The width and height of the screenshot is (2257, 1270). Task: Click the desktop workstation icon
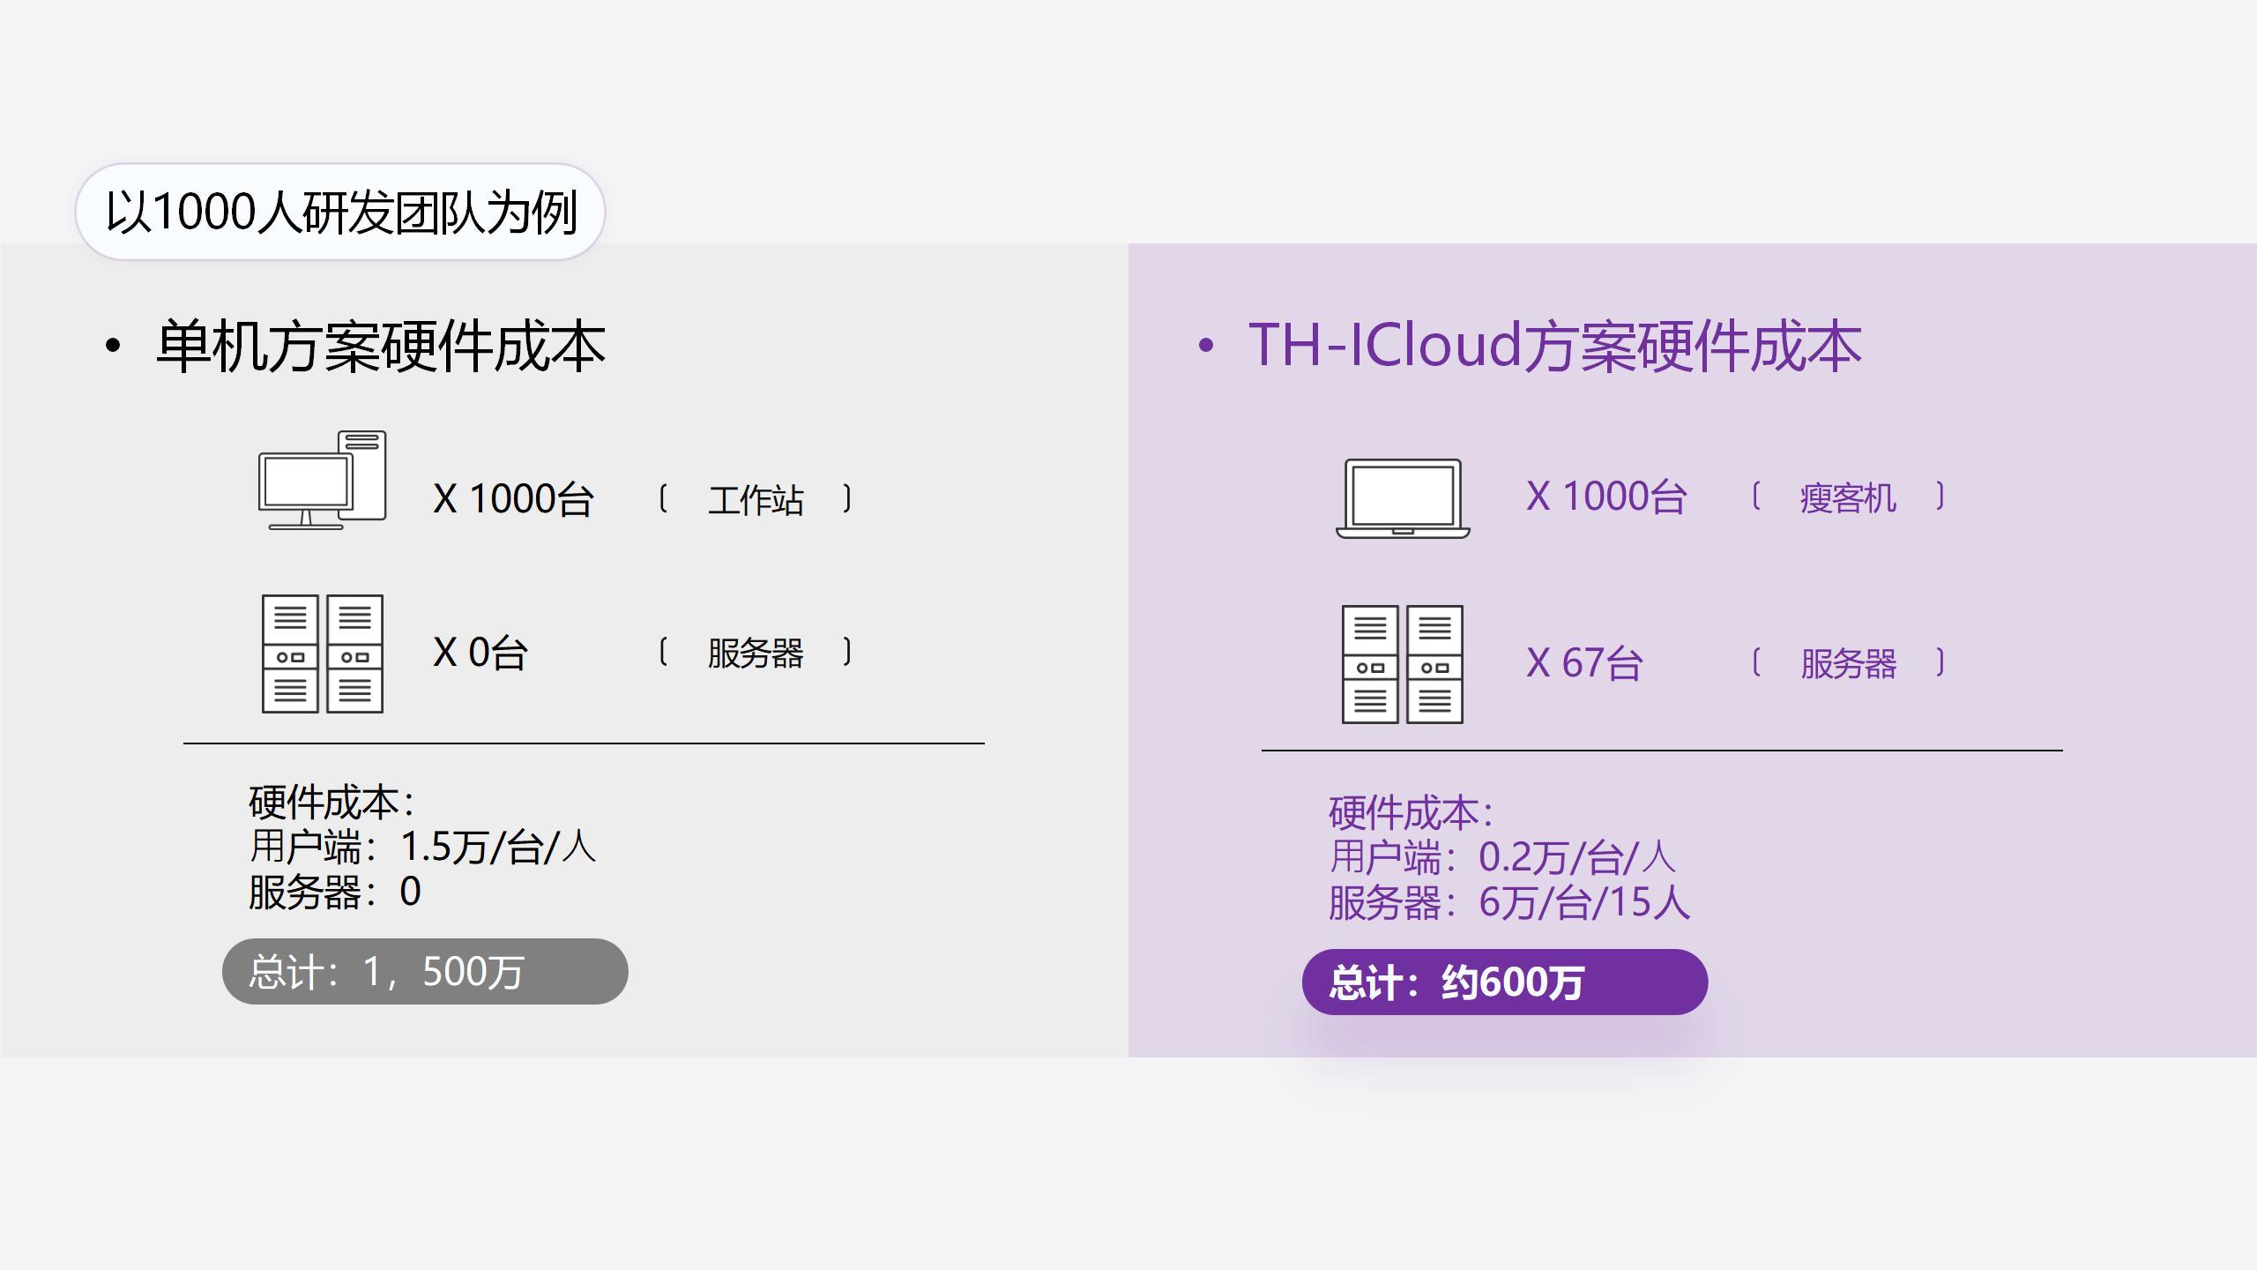coord(323,481)
